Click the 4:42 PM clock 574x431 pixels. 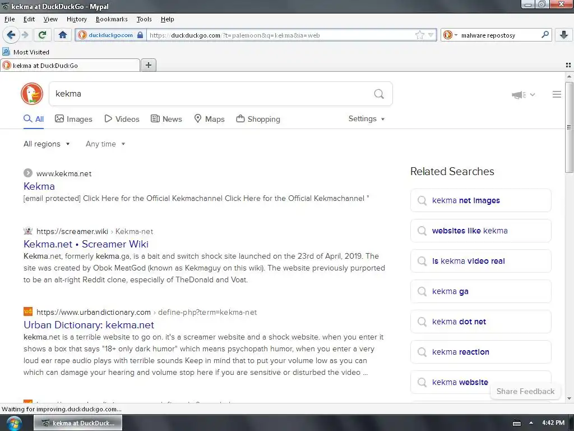tap(553, 423)
